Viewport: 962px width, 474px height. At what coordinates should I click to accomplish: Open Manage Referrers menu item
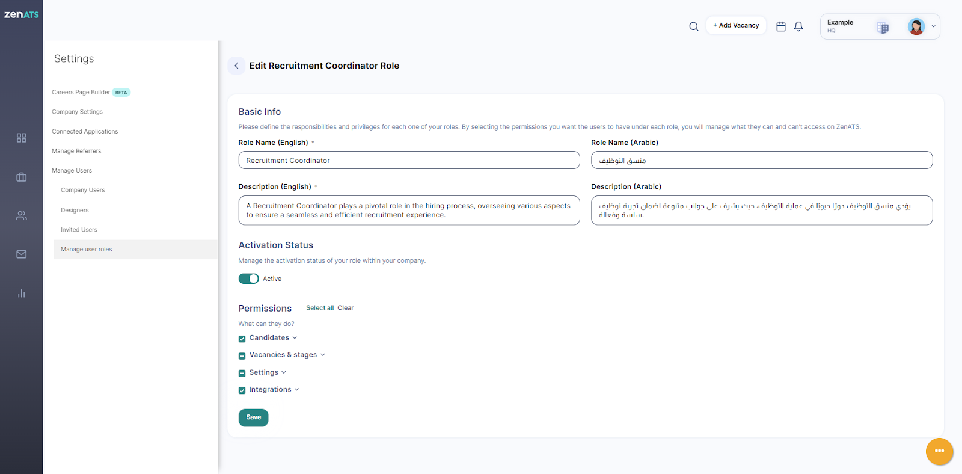[76, 151]
